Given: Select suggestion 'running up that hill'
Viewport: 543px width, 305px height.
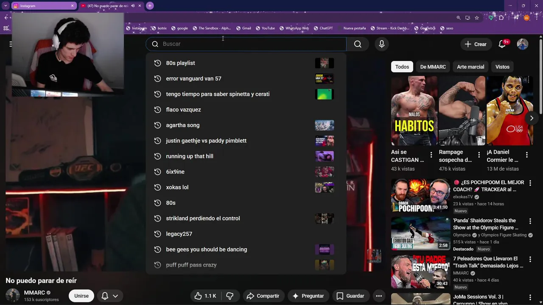Looking at the screenshot, I should coord(246,156).
